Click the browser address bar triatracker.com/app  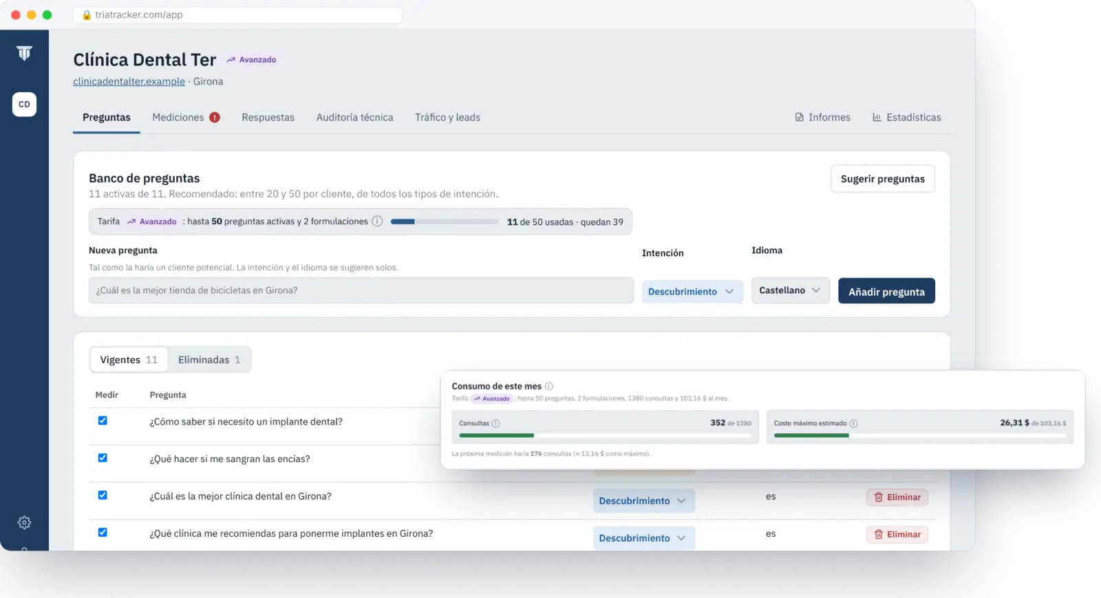point(237,14)
